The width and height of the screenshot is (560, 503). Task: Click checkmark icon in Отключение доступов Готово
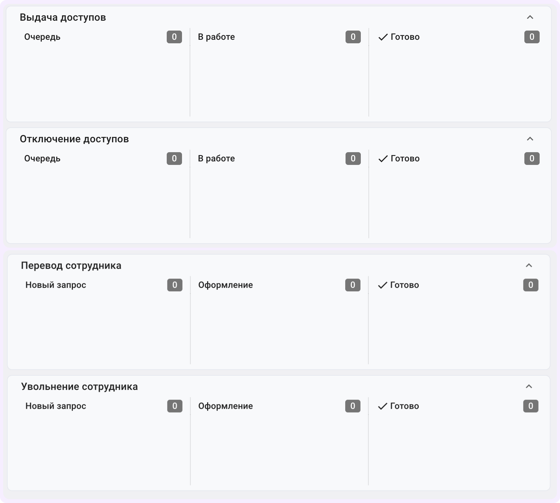click(x=383, y=159)
